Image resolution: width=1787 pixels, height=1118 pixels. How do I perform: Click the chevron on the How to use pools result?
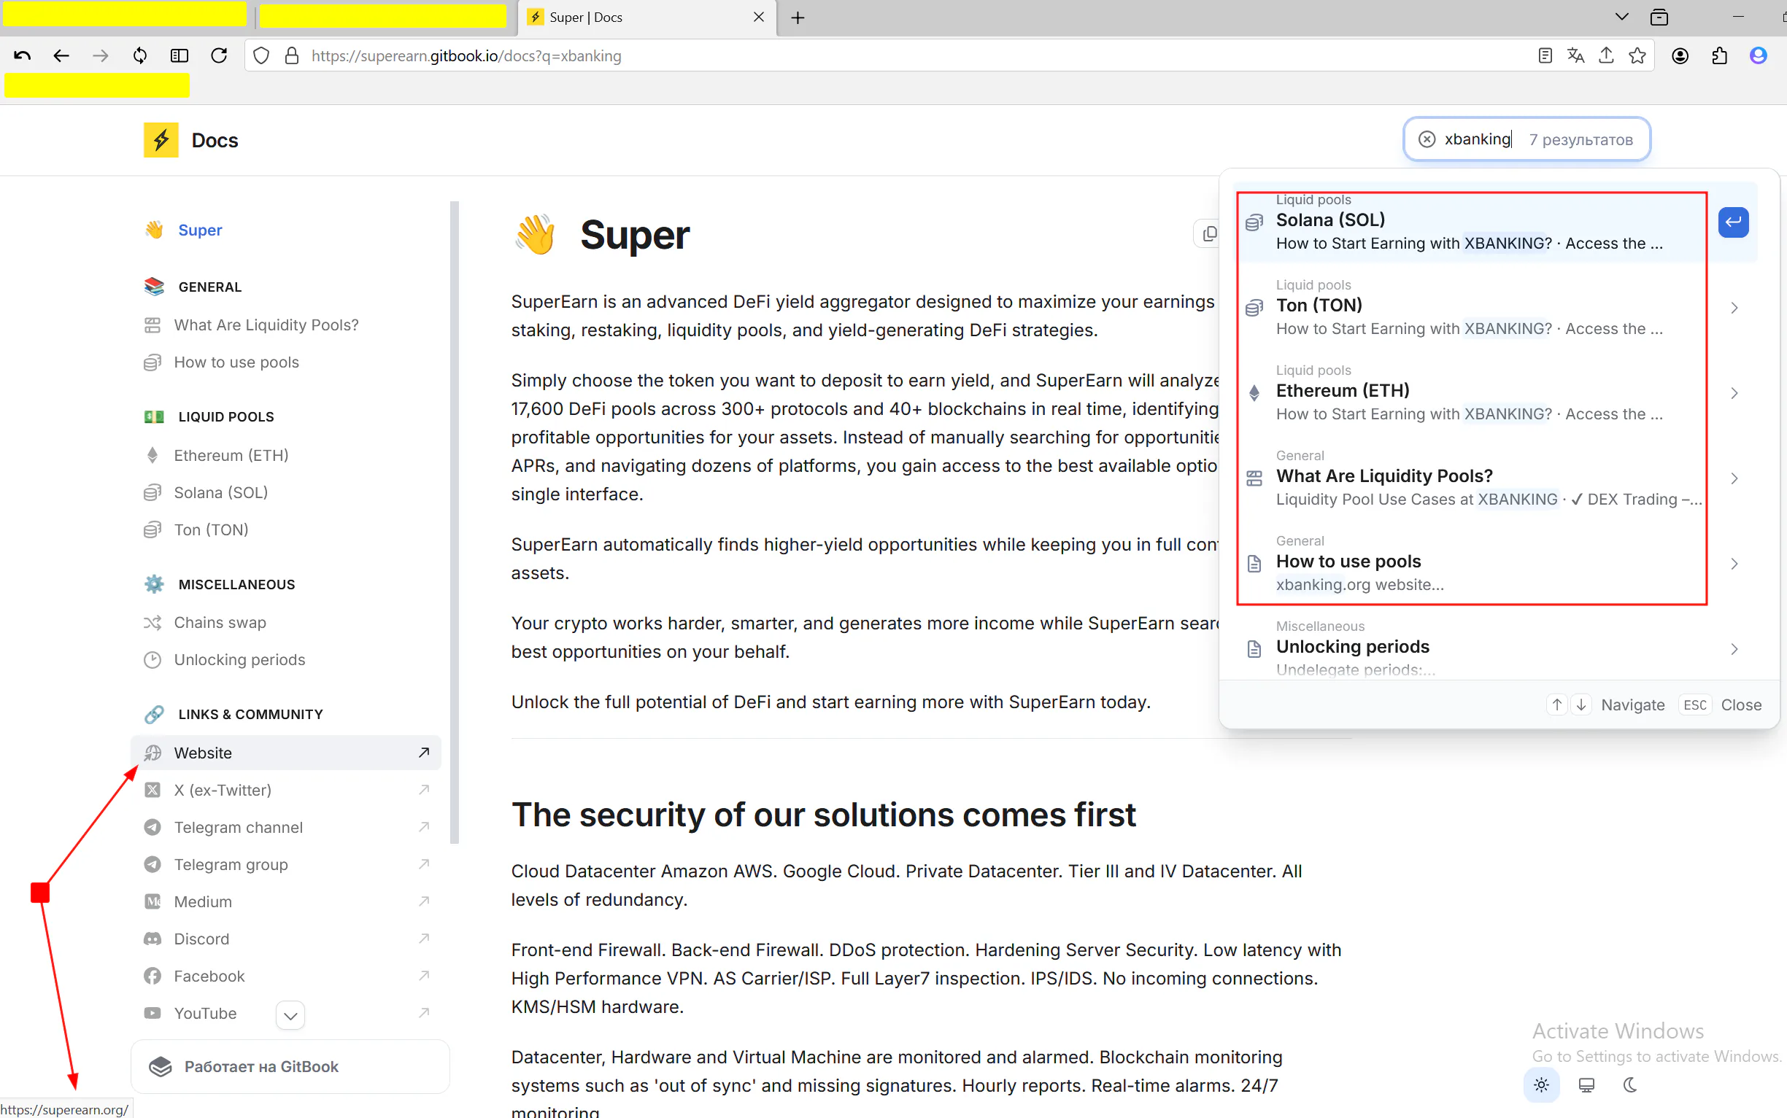pos(1734,564)
